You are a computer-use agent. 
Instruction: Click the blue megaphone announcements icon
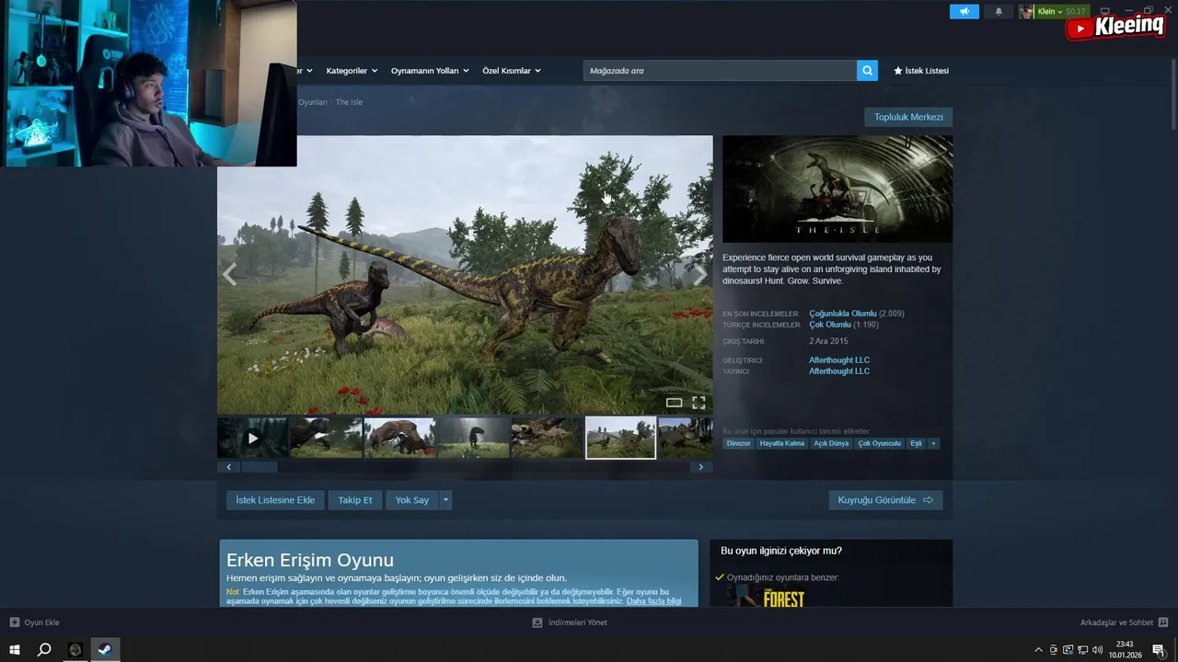click(964, 12)
